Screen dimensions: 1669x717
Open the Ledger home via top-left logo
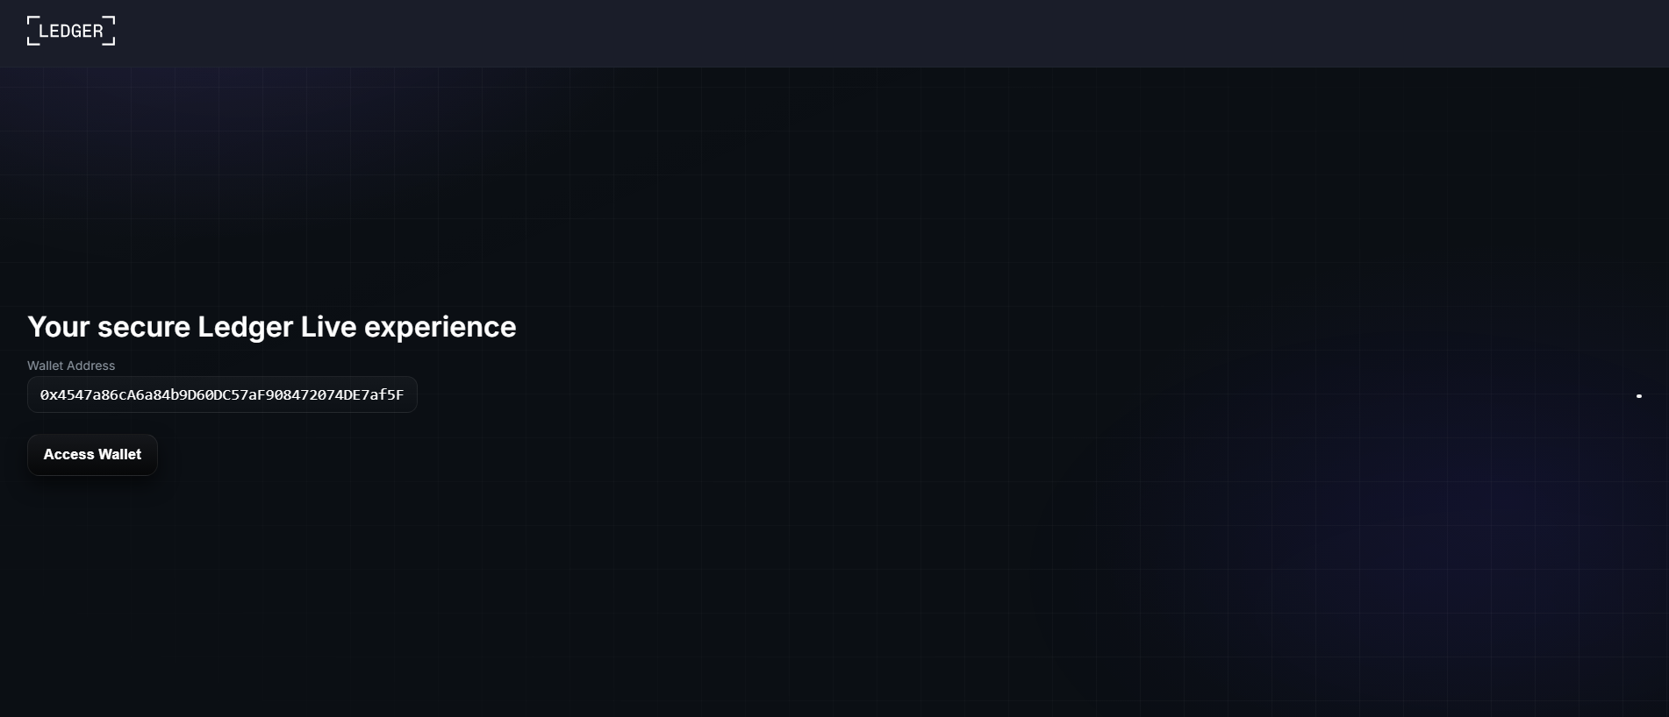(71, 31)
